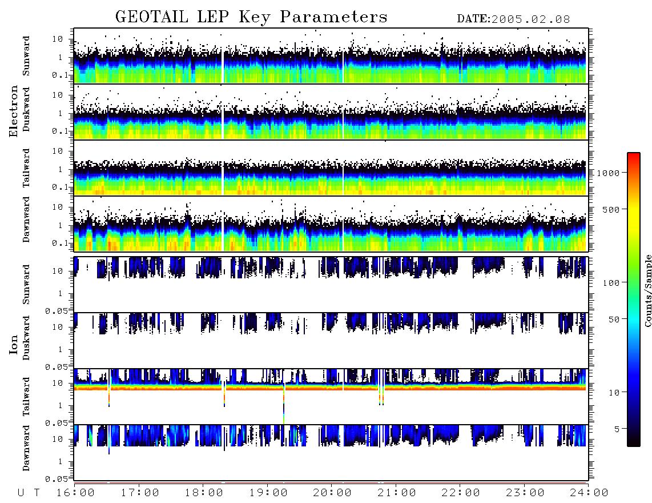Click the Electron "Dawnward" axis label
Viewport: 652px width, 503px height.
click(x=26, y=219)
